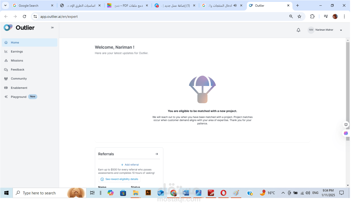Screen dimensions: 358x207
Task: Open the 16°C weather widget
Action: [x=267, y=193]
